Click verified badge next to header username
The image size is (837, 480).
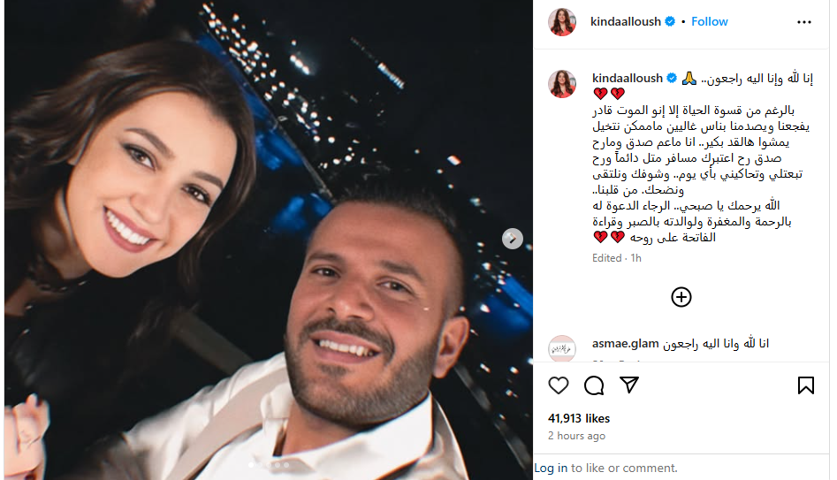670,21
